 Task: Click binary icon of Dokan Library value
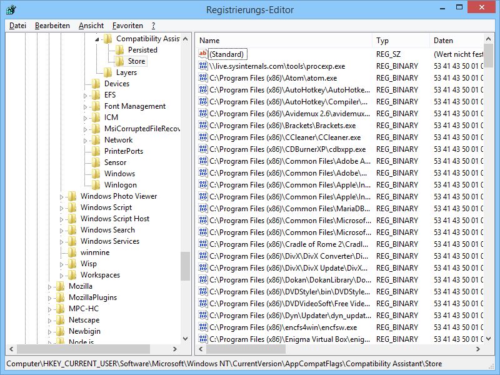[202, 279]
